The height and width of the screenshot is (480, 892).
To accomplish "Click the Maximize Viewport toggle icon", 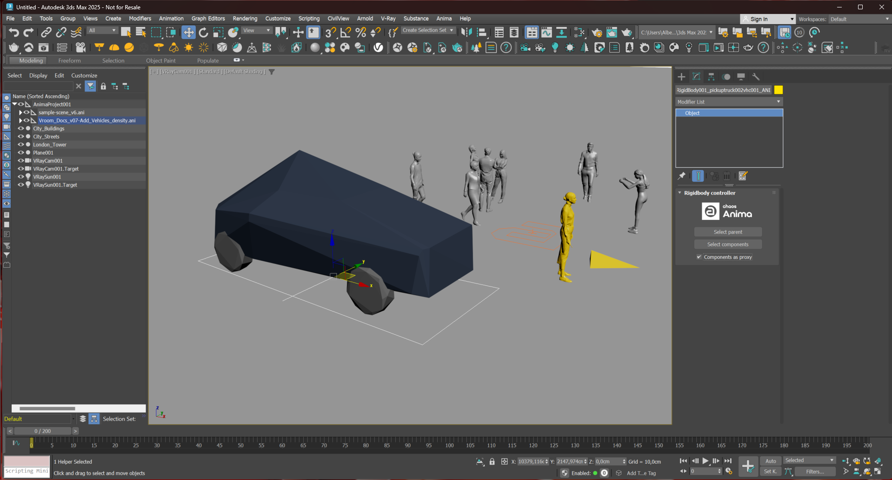I will click(878, 472).
